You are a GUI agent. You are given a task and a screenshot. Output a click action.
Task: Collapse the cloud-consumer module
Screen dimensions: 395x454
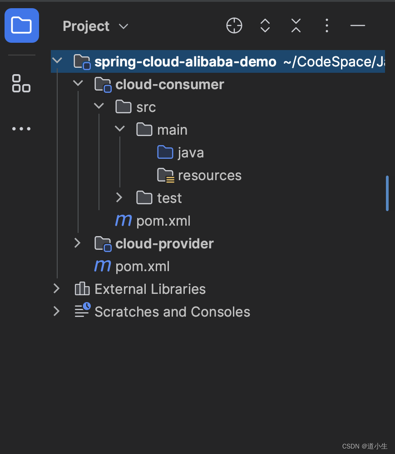pos(78,83)
